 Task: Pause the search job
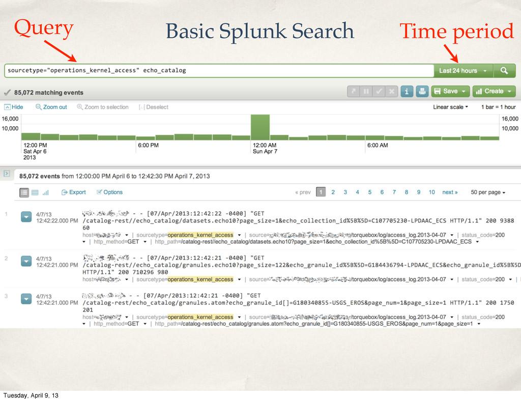pyautogui.click(x=366, y=92)
